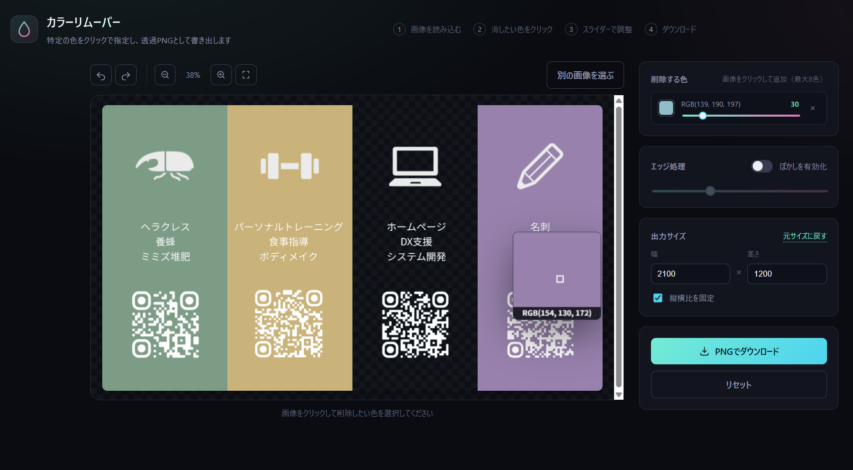This screenshot has height=470, width=853.
Task: Click the tolerance value 30
Action: [x=795, y=104]
